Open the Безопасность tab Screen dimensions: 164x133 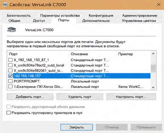(19, 15)
